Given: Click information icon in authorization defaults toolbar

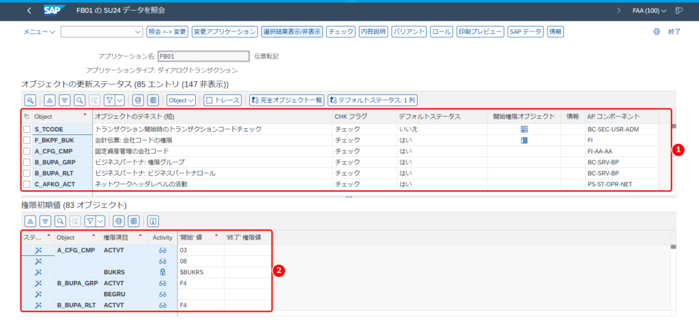Looking at the screenshot, I should click(x=154, y=220).
